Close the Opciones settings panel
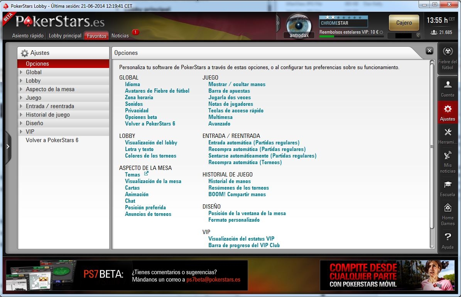 tap(429, 51)
